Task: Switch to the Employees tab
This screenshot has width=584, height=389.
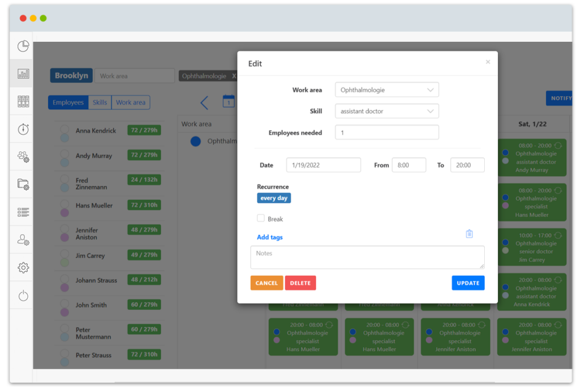Action: point(68,102)
